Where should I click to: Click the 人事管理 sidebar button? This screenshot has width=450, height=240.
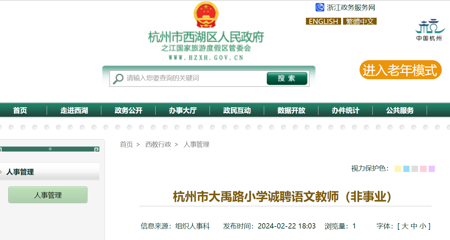tap(48, 195)
